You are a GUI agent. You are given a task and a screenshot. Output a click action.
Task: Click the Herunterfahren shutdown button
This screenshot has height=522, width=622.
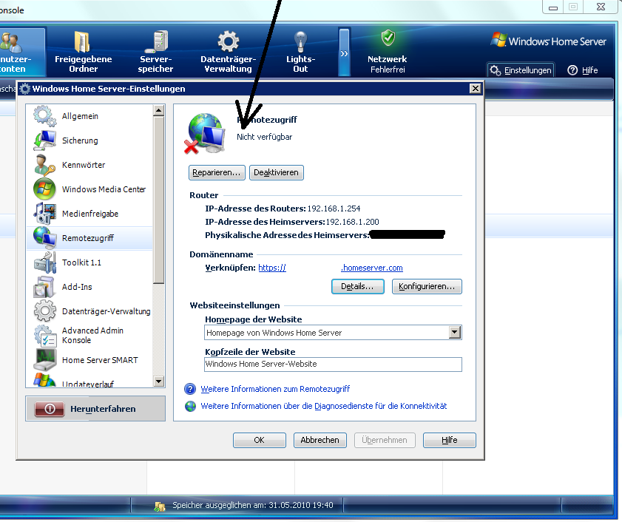tap(95, 409)
